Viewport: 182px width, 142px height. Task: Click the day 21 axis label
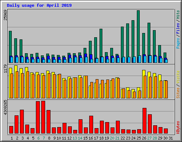tap(117, 138)
